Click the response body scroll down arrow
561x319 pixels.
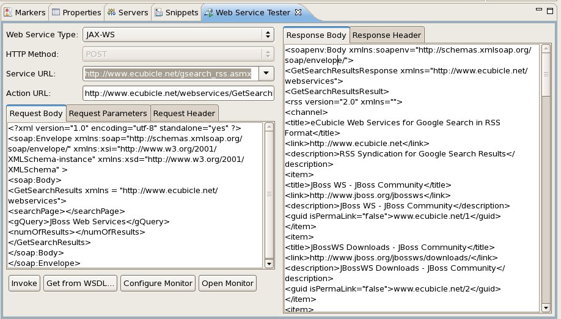click(x=546, y=307)
